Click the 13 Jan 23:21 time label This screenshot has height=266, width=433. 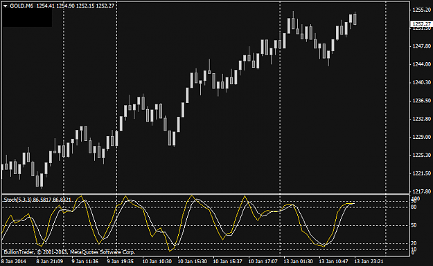coord(369,261)
